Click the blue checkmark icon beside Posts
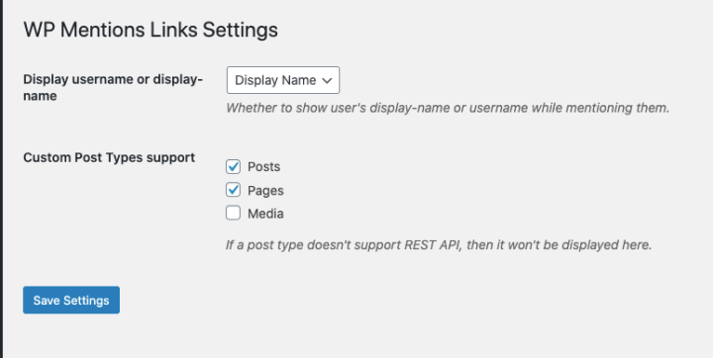 coord(233,167)
